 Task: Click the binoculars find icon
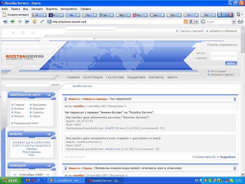point(240,22)
